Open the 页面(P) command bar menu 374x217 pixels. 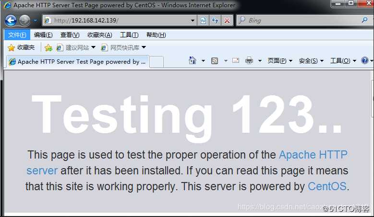pyautogui.click(x=280, y=61)
